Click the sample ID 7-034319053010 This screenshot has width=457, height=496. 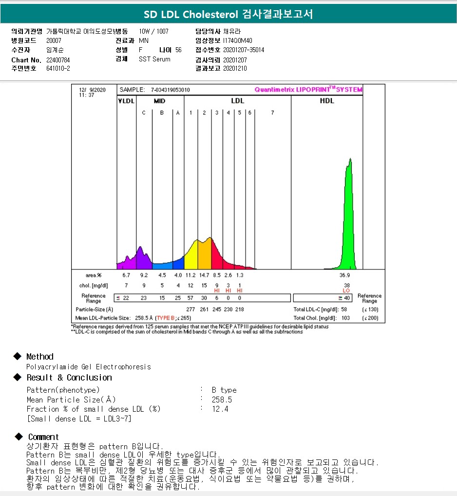tap(170, 90)
